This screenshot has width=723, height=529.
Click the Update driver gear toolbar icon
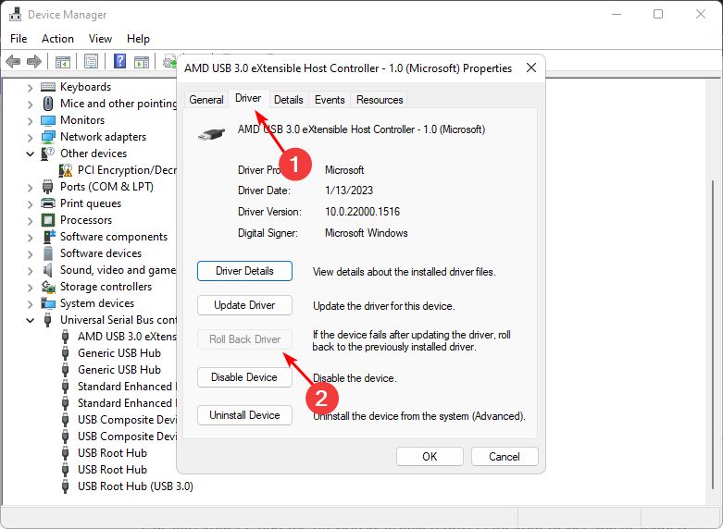pyautogui.click(x=169, y=61)
